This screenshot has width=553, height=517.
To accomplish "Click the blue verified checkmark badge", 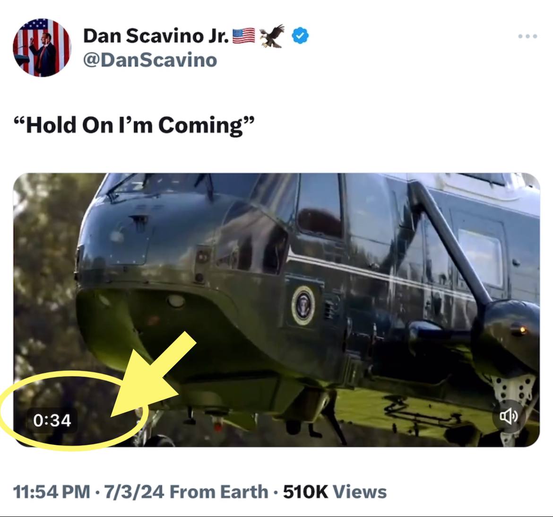I will point(300,36).
